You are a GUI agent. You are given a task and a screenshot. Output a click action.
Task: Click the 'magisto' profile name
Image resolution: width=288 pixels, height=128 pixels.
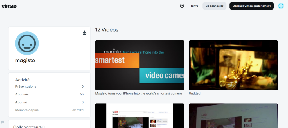pyautogui.click(x=25, y=60)
